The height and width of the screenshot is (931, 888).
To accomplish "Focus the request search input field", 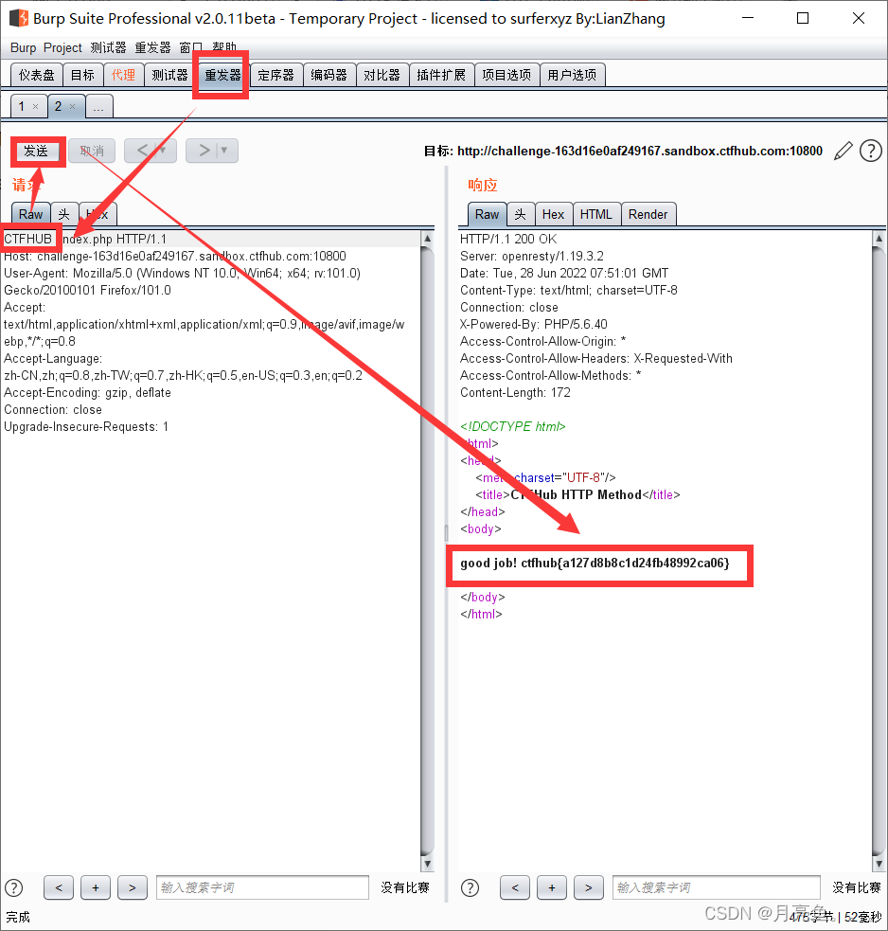I will [262, 887].
